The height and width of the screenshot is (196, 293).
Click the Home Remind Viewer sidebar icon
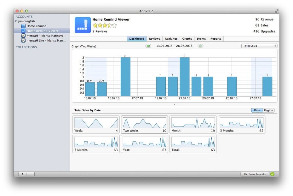(23, 31)
